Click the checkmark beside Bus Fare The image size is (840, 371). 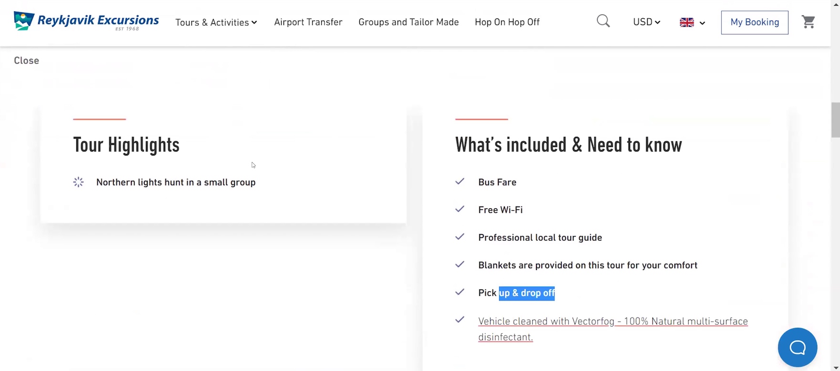460,182
